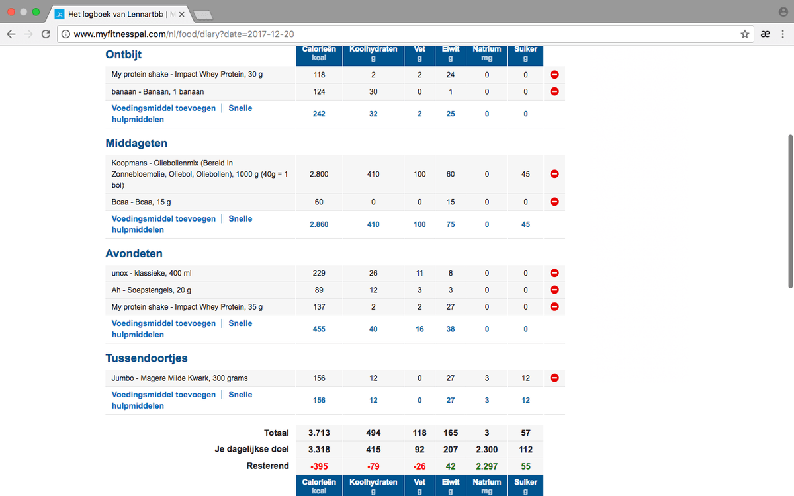Click the Chrome profile avatar icon
Screen dimensions: 794x496
[783, 13]
